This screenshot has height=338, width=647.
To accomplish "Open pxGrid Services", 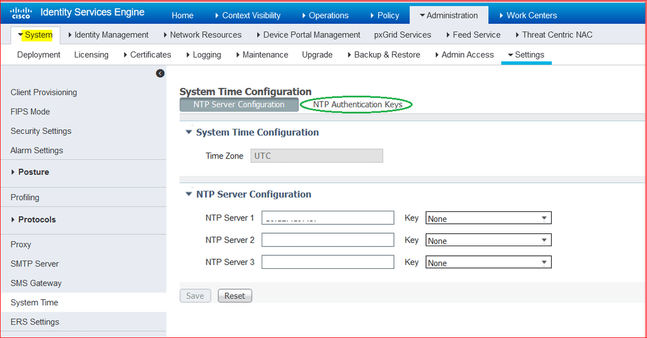I will coord(403,35).
